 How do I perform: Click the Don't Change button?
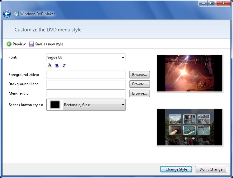[x=211, y=169]
